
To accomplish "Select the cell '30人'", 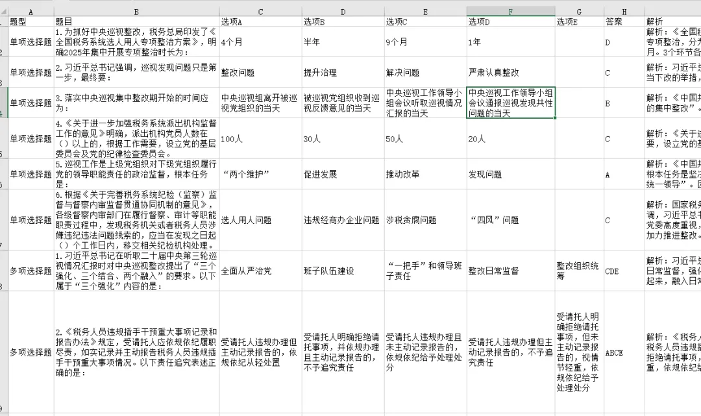I will point(343,138).
